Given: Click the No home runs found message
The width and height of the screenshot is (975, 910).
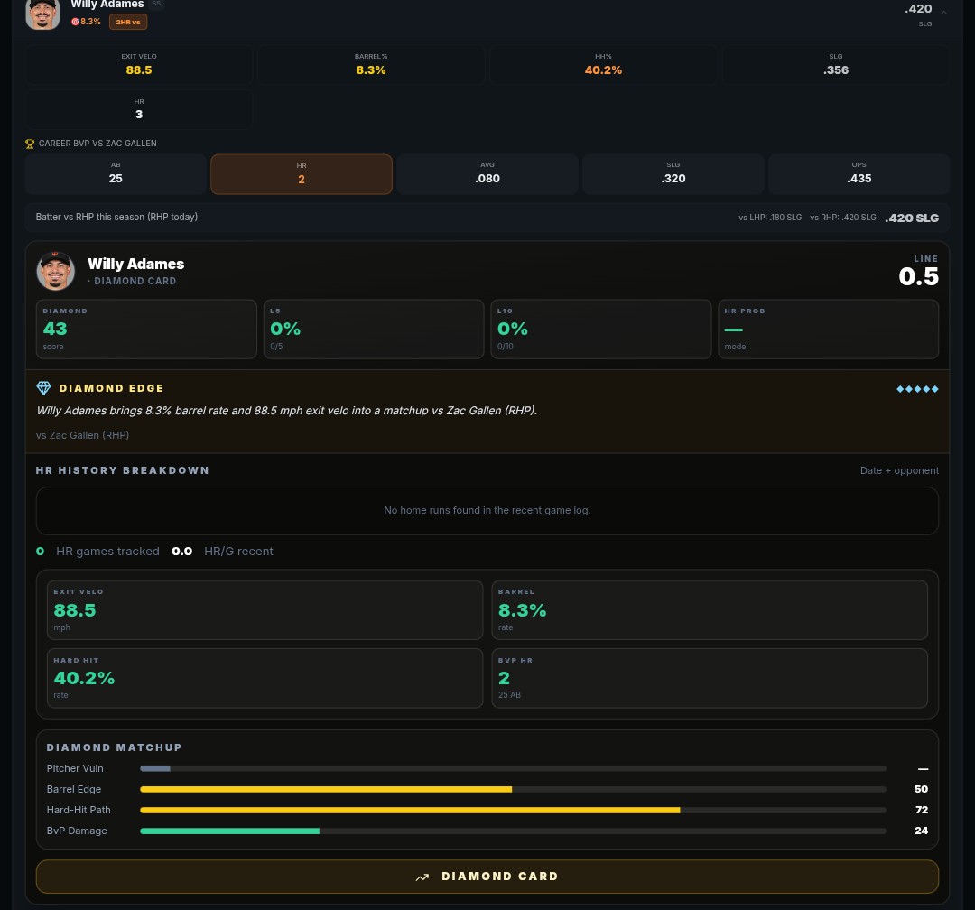Looking at the screenshot, I should pyautogui.click(x=487, y=510).
